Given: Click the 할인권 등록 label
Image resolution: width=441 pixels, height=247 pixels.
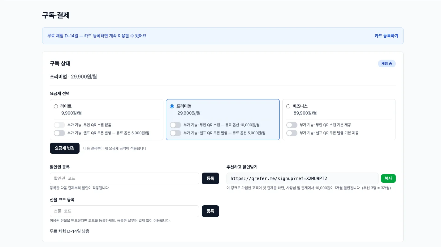Looking at the screenshot, I should [60, 167].
